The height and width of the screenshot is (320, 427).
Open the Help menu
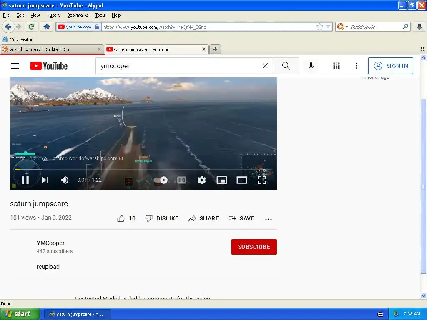(116, 15)
